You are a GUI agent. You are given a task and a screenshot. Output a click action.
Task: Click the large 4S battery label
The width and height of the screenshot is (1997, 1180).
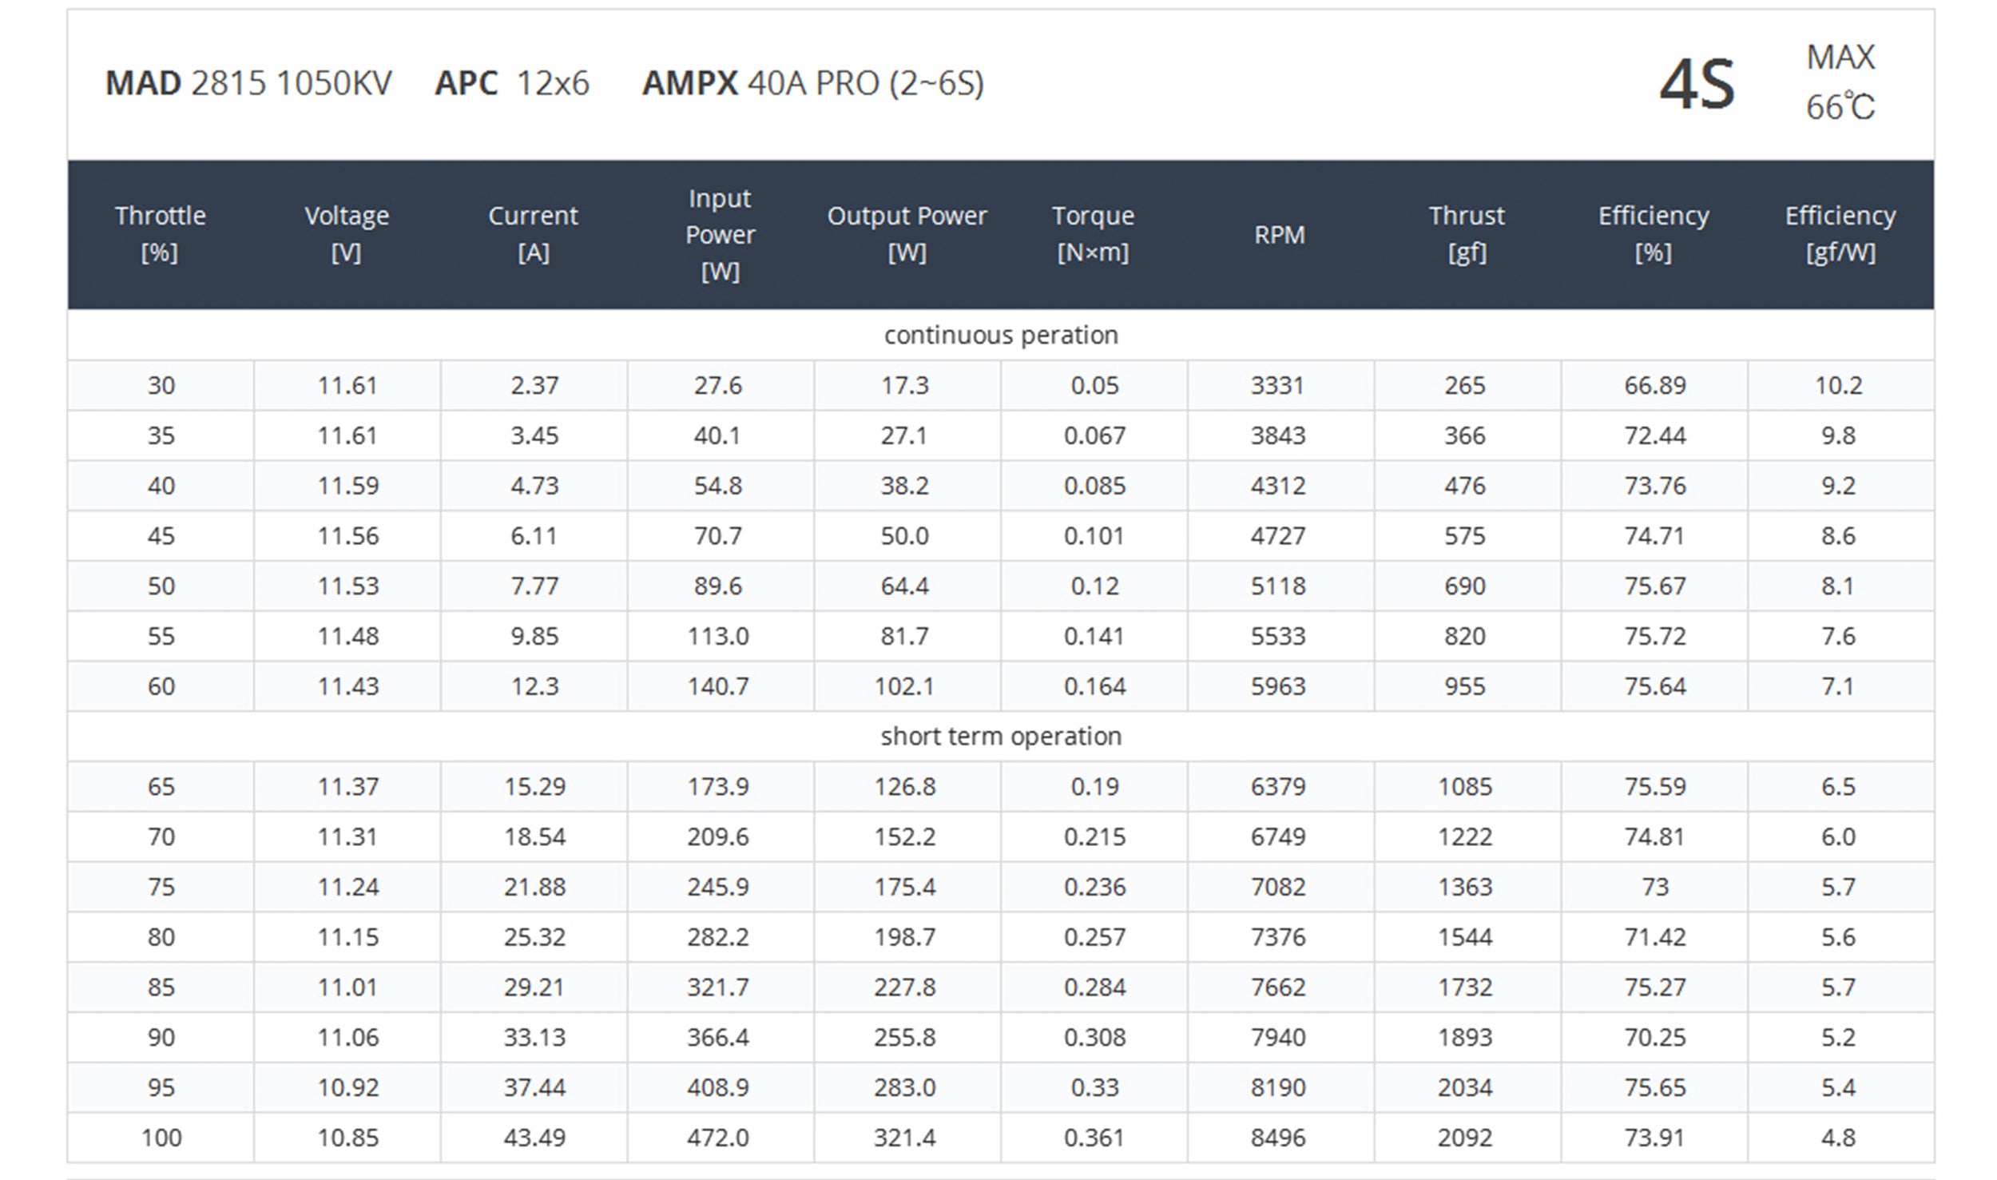pos(1697,84)
